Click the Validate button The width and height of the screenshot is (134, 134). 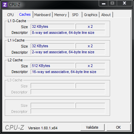pos(92,127)
